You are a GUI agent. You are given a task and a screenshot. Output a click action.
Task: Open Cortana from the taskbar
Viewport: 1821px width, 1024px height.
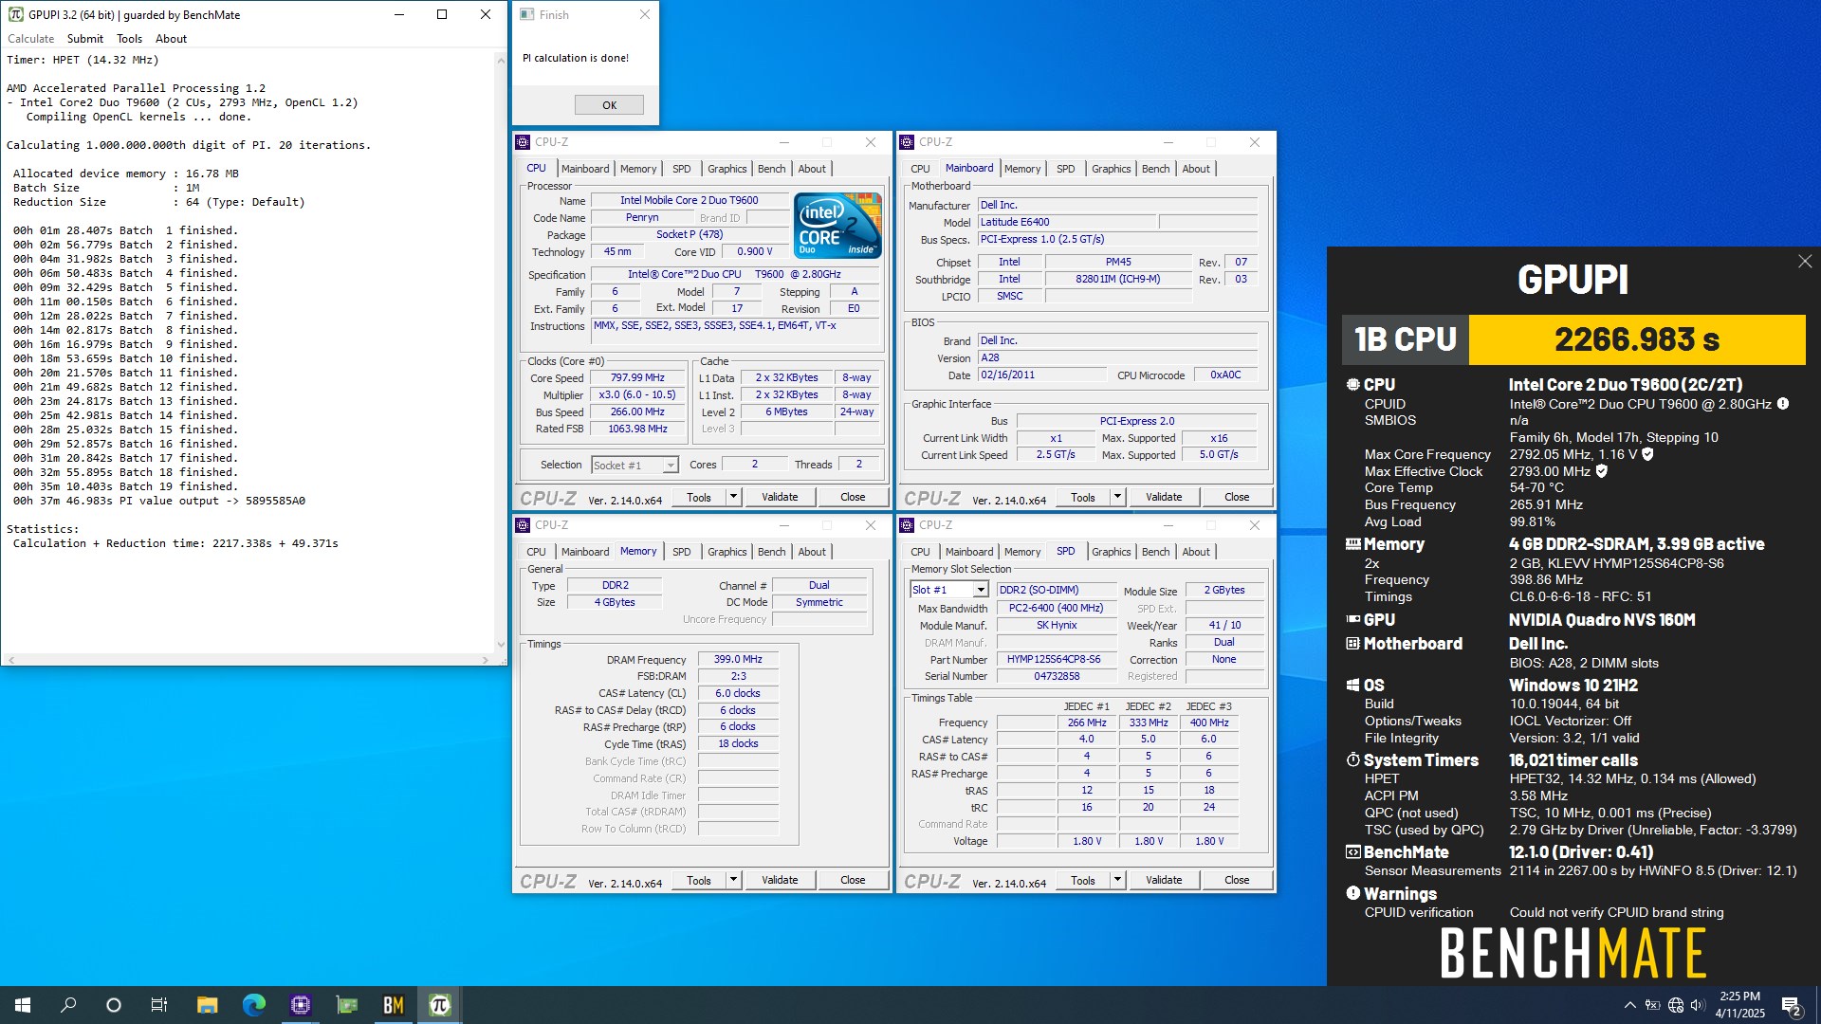point(114,1005)
